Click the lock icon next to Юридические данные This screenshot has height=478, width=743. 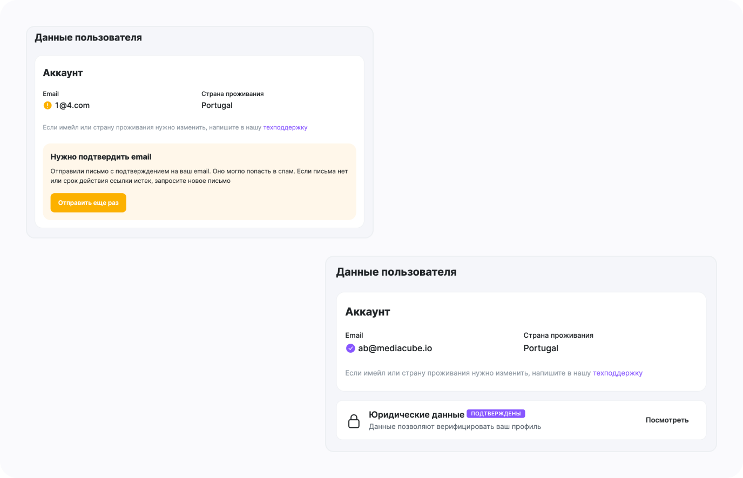(354, 421)
